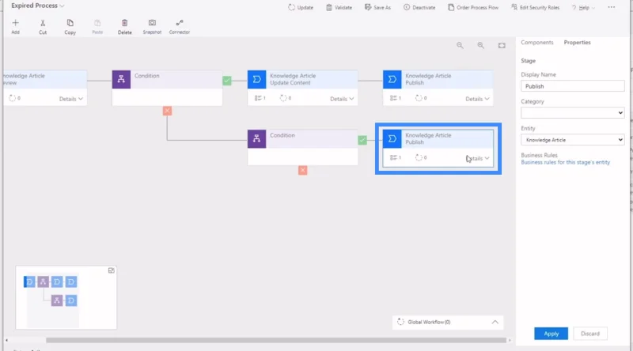This screenshot has width=633, height=351.
Task: Click the Add toolbar icon
Action: pos(15,27)
